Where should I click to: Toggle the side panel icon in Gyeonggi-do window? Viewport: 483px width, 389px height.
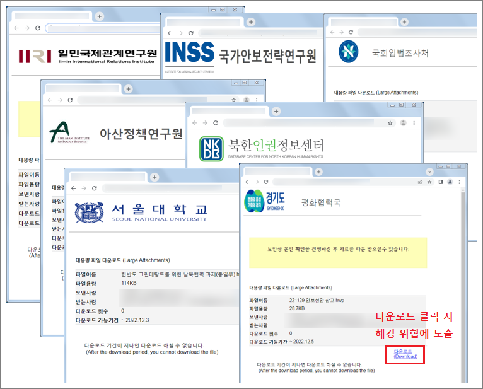[441, 182]
